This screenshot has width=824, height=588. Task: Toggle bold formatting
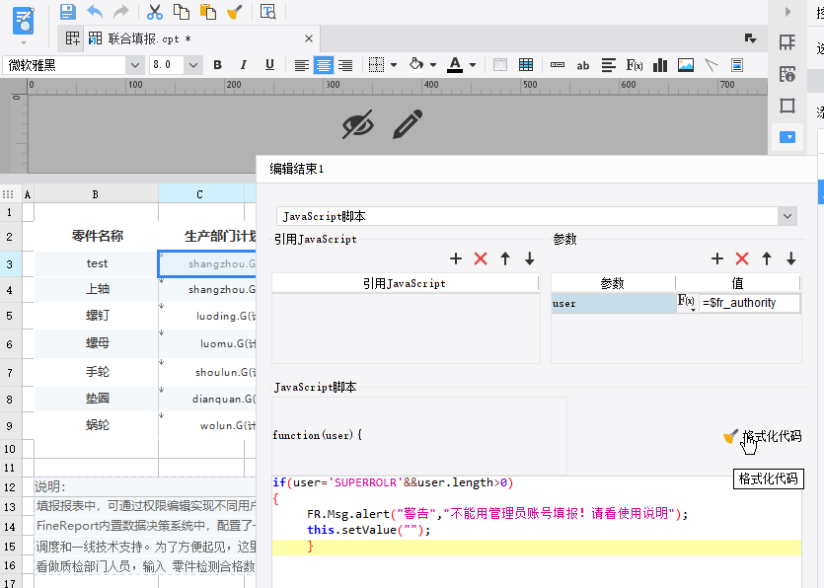pos(217,65)
